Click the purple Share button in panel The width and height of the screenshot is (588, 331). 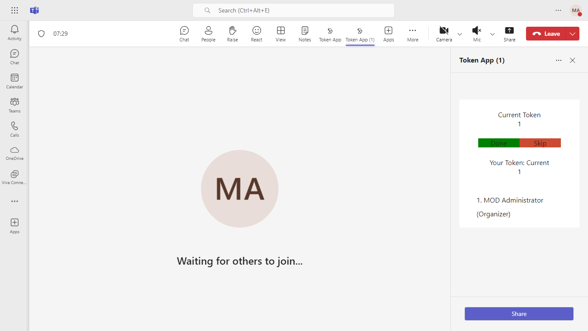tap(519, 314)
